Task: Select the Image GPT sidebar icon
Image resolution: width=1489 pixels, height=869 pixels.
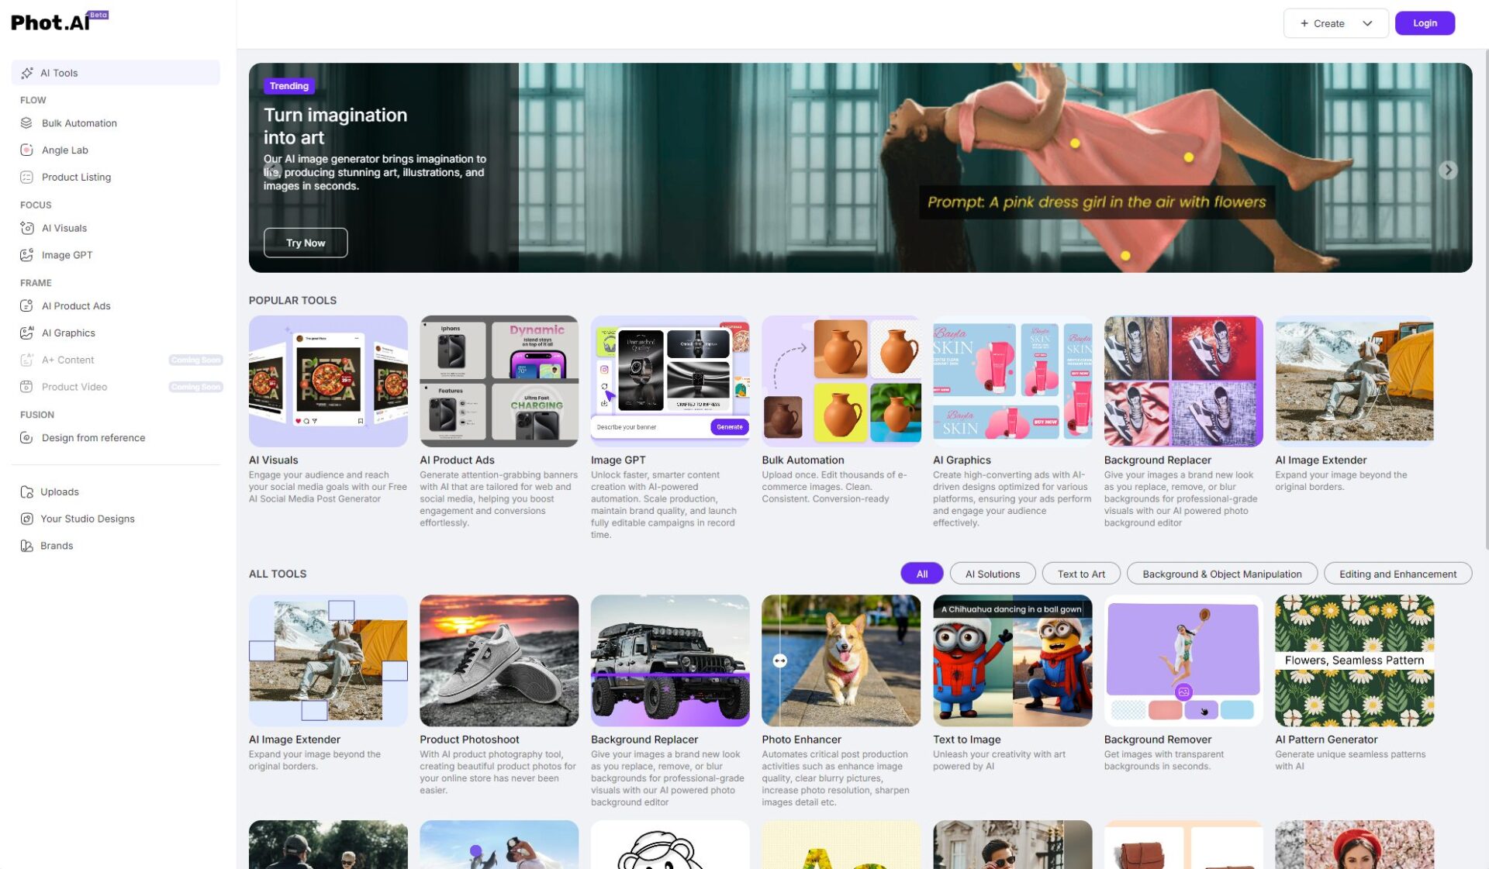Action: coord(26,255)
